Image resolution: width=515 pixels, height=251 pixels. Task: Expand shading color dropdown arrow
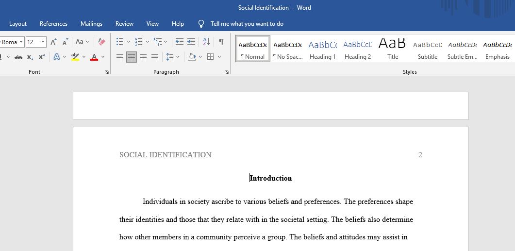200,57
